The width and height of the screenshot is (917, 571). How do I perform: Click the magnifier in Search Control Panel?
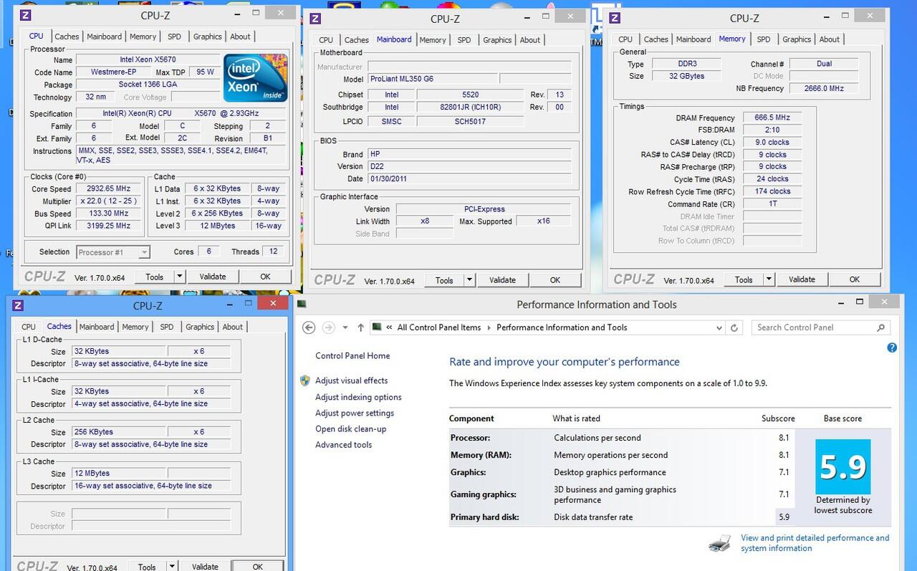coord(881,327)
